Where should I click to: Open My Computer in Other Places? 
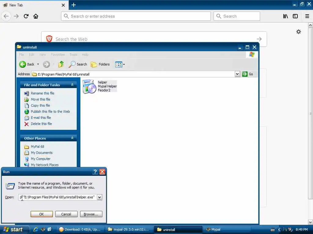pos(41,159)
